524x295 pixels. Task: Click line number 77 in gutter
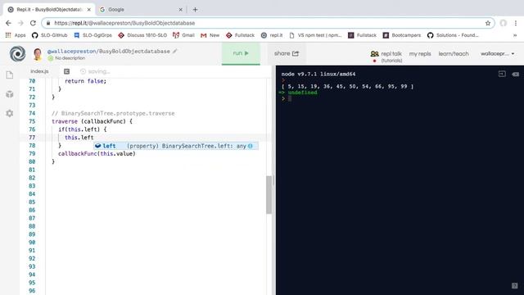32,138
